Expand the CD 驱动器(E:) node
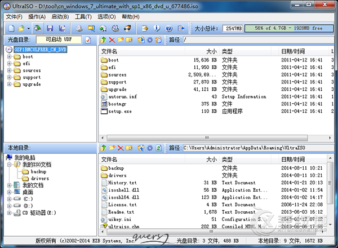This screenshot has width=338, height=248. 9,212
